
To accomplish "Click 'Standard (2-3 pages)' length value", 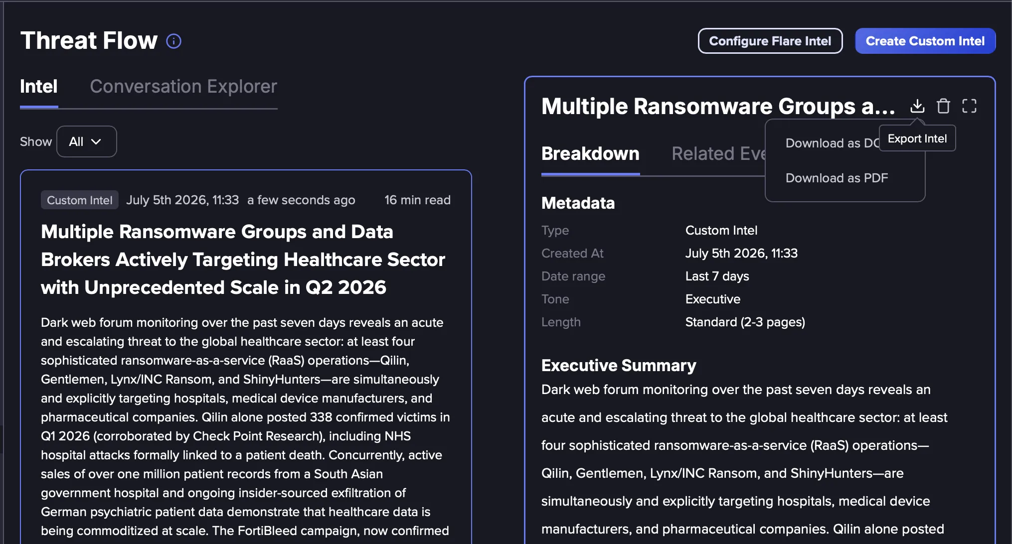I will click(x=745, y=322).
